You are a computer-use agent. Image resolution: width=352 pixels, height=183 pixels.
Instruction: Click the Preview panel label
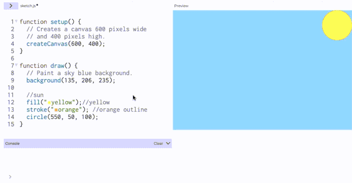(181, 6)
